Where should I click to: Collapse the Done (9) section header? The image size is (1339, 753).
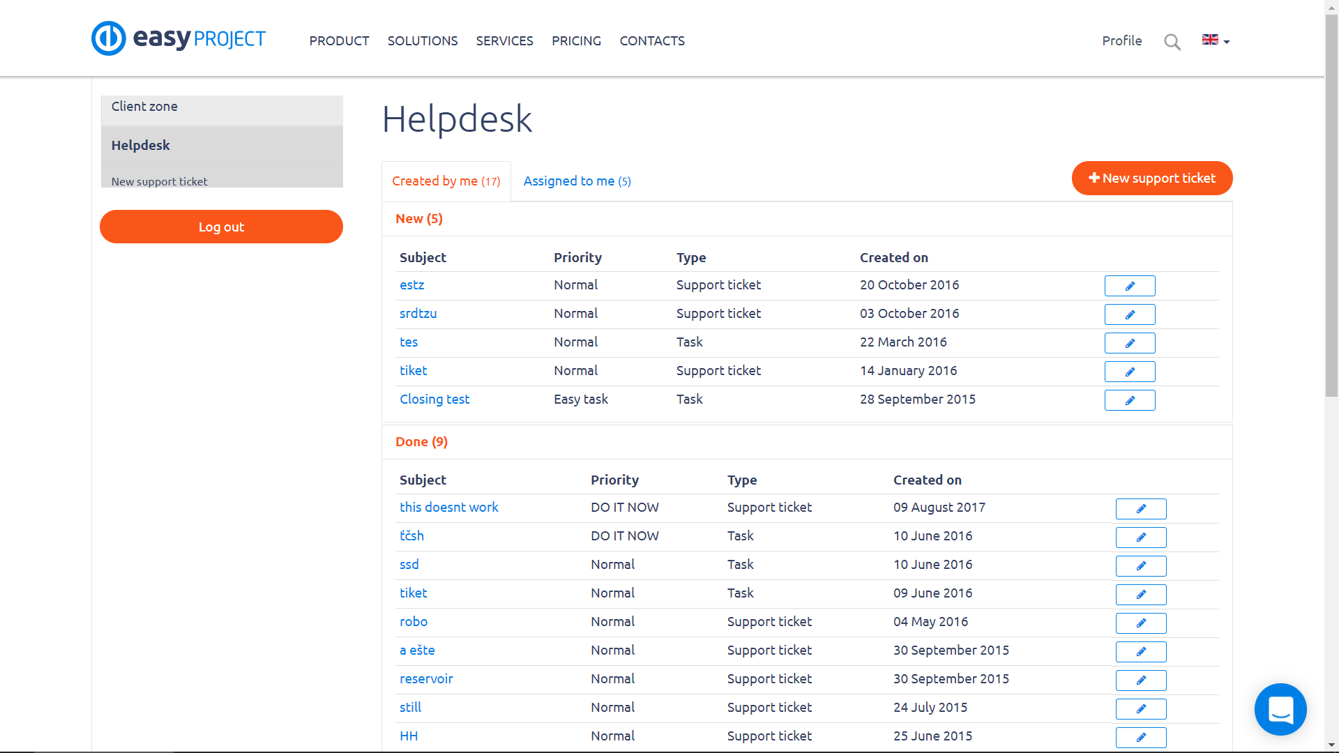[421, 442]
